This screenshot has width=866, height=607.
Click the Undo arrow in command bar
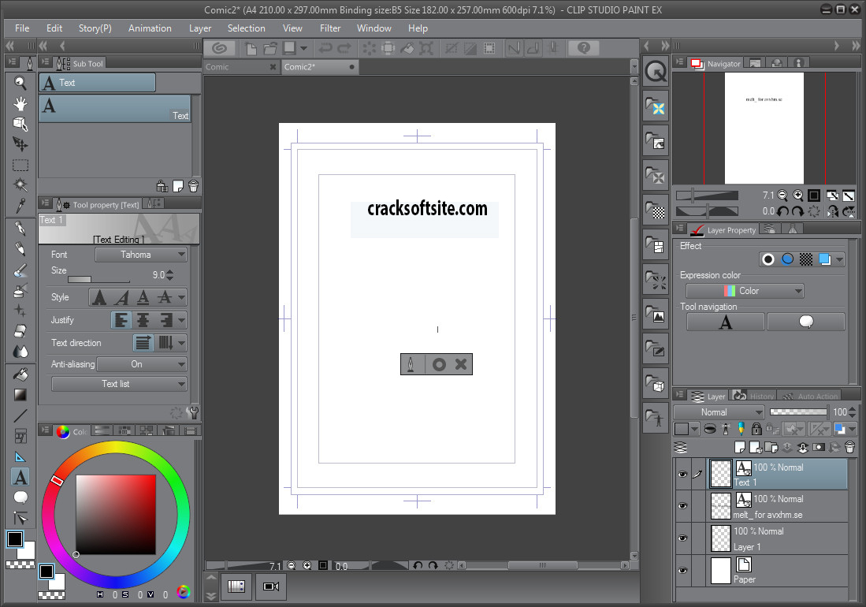click(325, 49)
